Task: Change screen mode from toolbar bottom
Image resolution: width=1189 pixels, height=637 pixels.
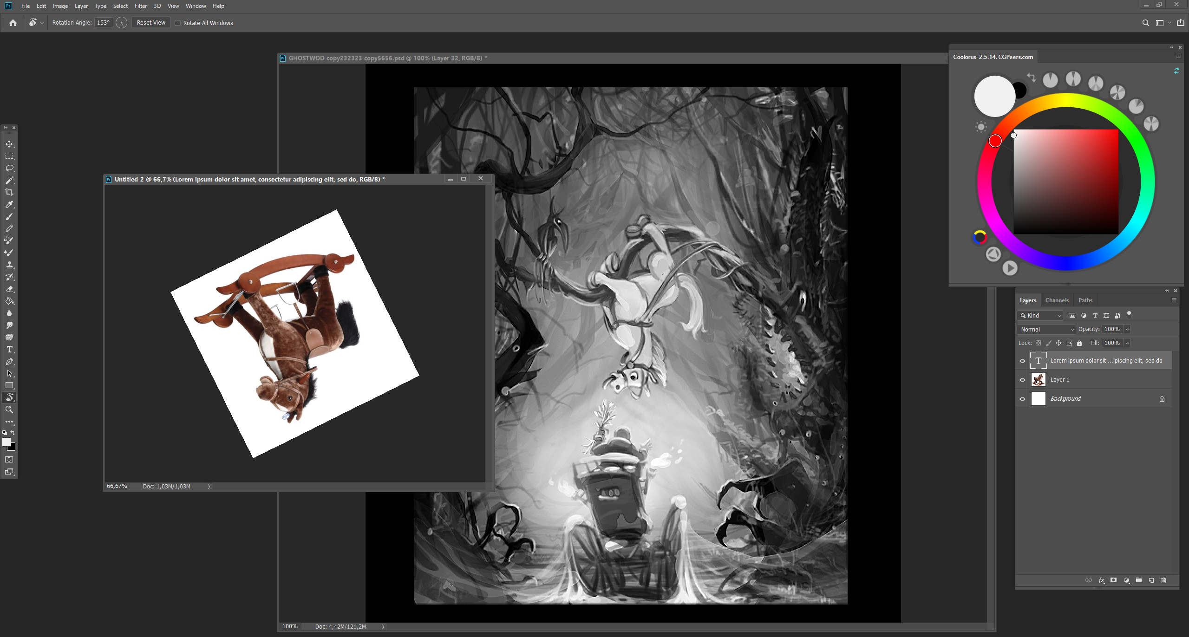Action: click(x=9, y=472)
